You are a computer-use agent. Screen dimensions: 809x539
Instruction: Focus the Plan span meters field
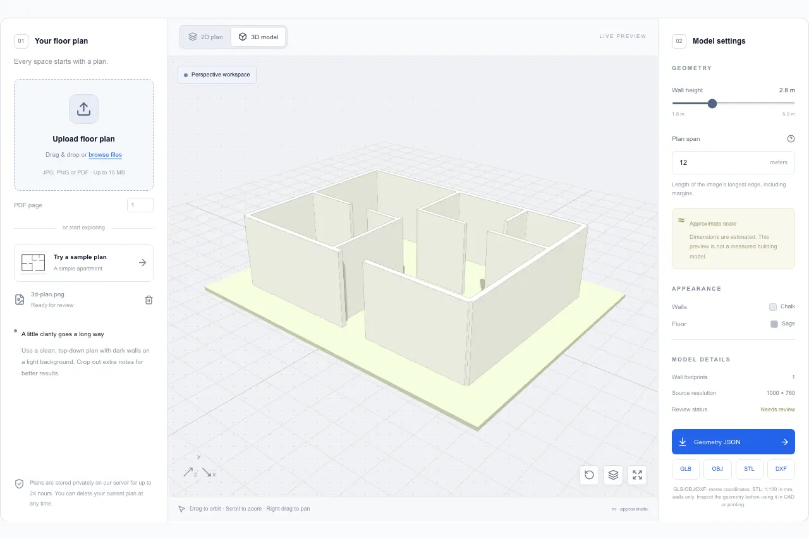coord(733,162)
